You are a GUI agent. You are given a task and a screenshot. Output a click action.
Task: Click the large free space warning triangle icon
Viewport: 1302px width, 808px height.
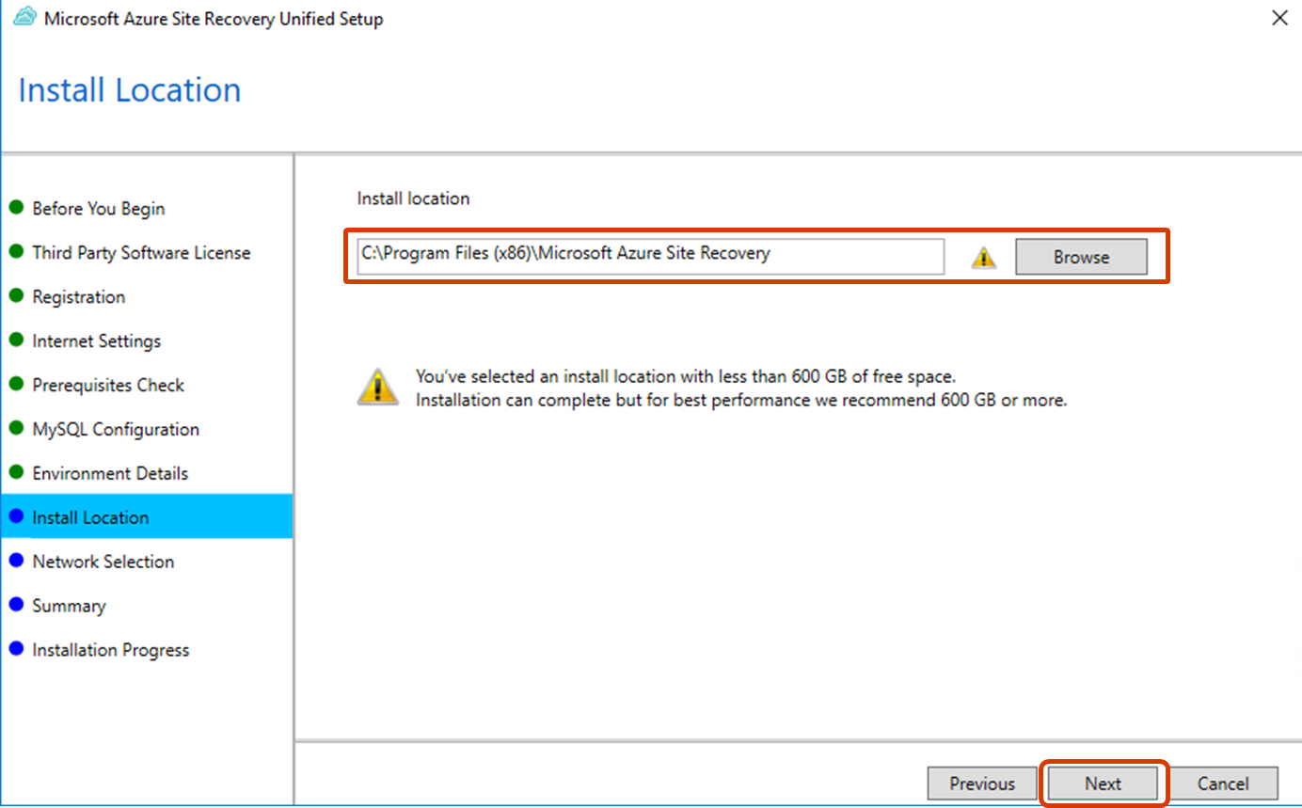point(378,386)
